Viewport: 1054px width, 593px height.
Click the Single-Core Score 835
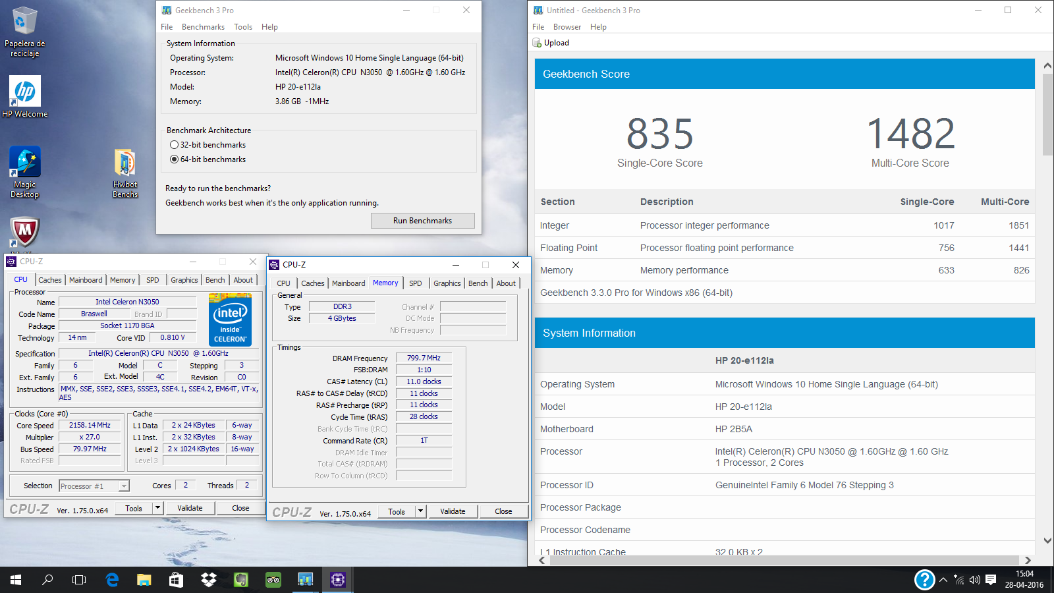[660, 134]
